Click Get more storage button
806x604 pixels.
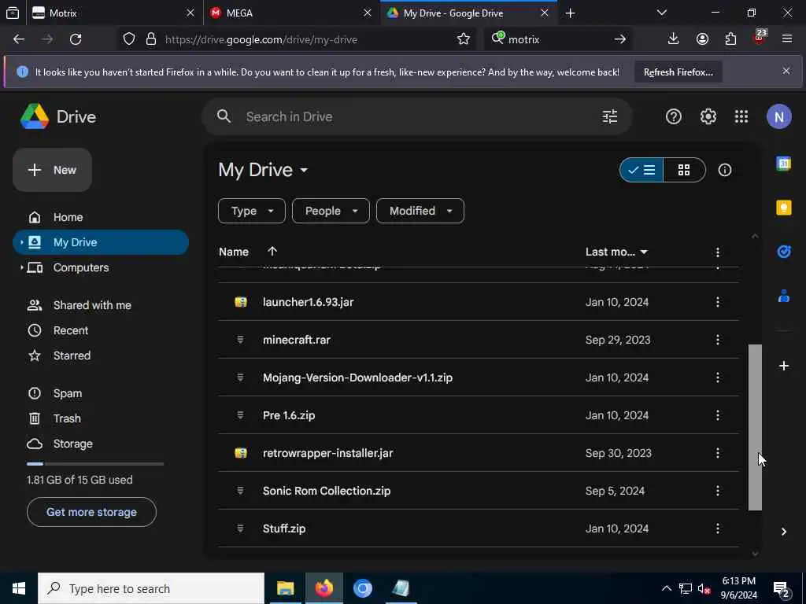[x=91, y=512]
